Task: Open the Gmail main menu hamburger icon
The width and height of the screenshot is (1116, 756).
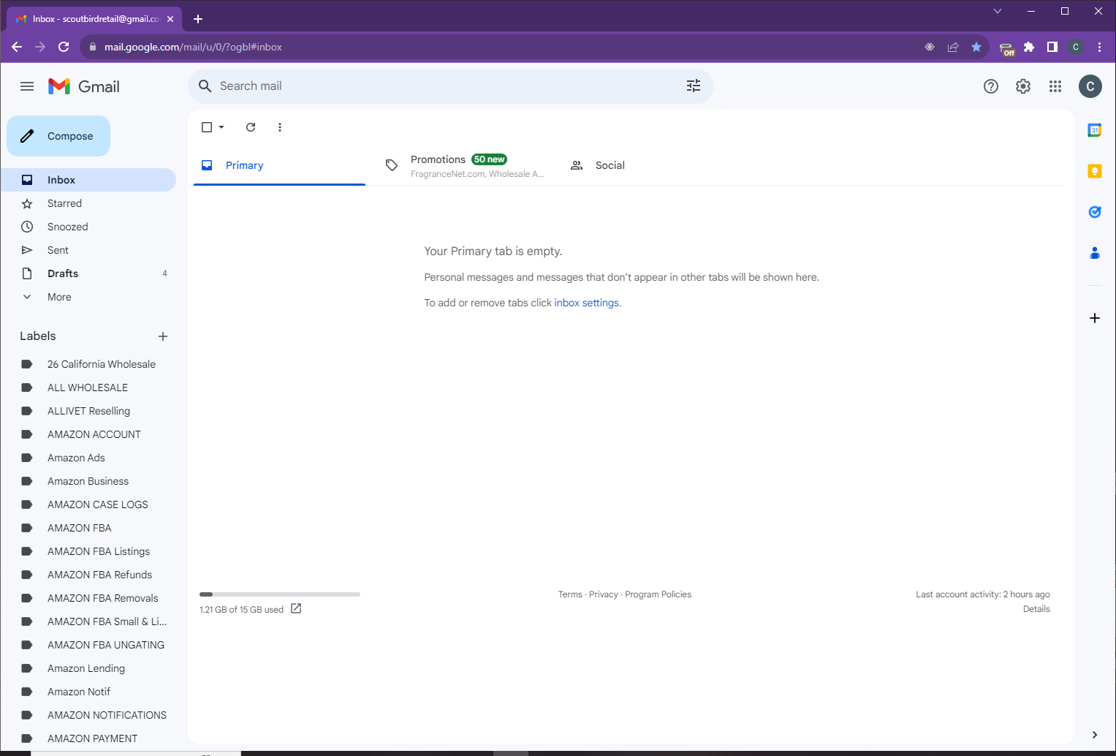Action: pos(27,86)
